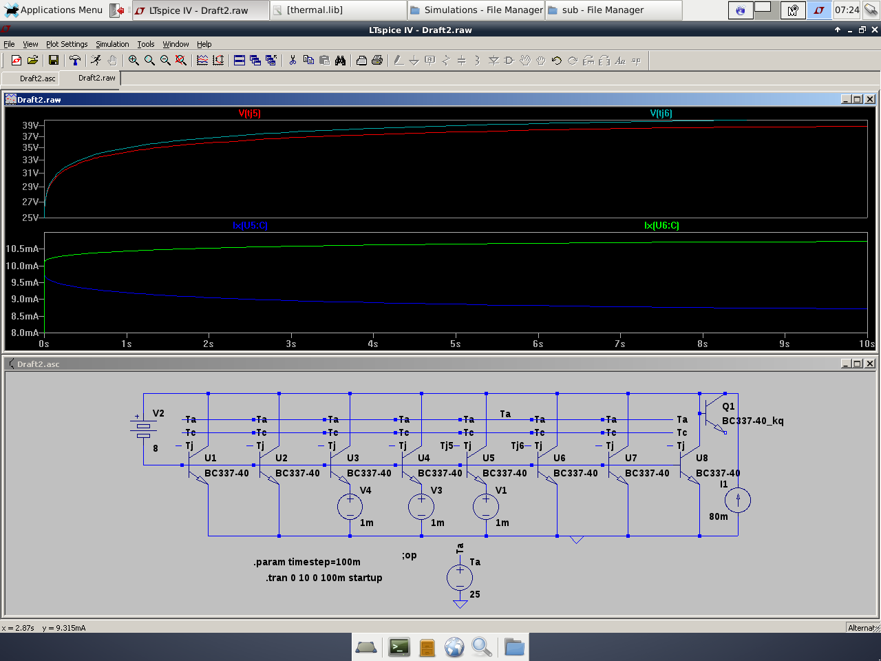Open the Control Panel hammer icon
This screenshot has height=661, width=881.
click(x=75, y=61)
